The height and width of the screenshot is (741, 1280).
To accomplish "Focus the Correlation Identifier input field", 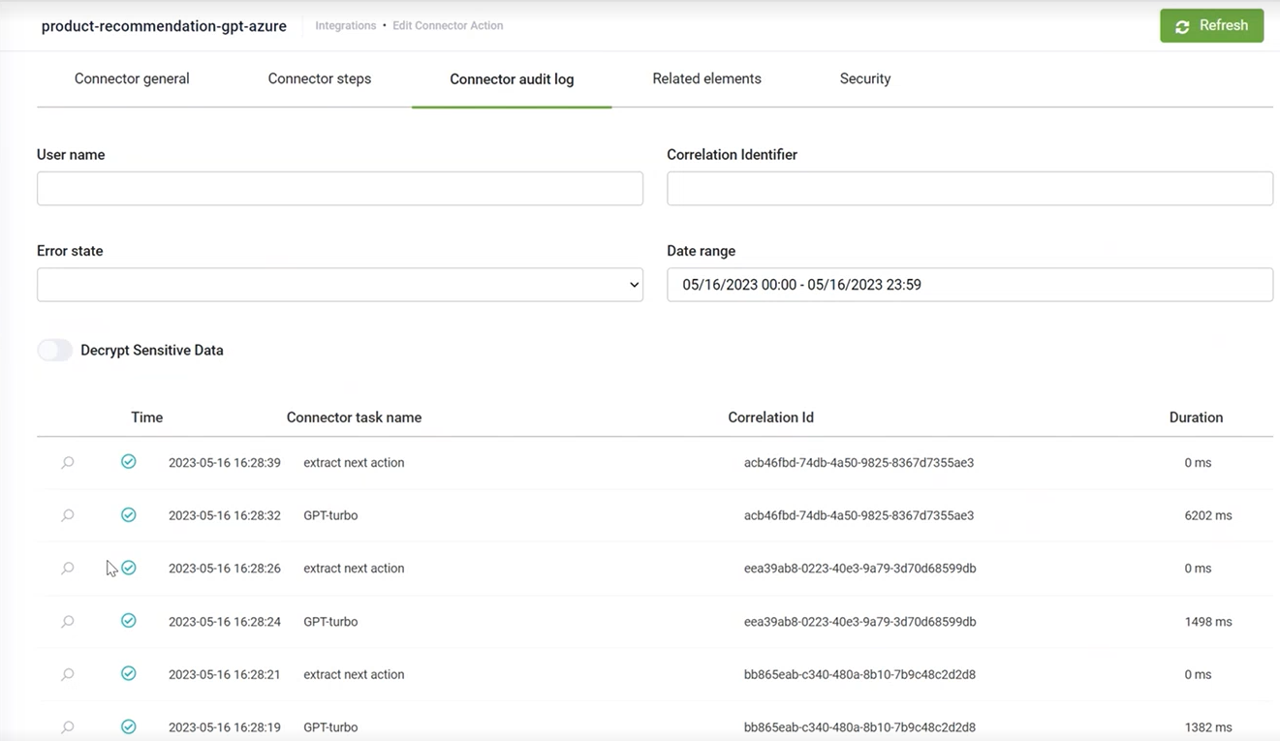I will point(970,188).
